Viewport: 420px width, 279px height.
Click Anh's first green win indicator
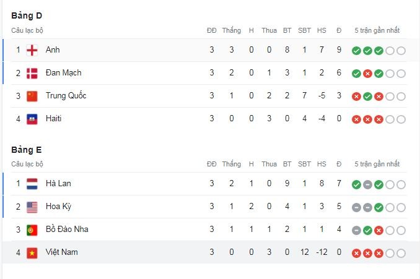point(356,51)
